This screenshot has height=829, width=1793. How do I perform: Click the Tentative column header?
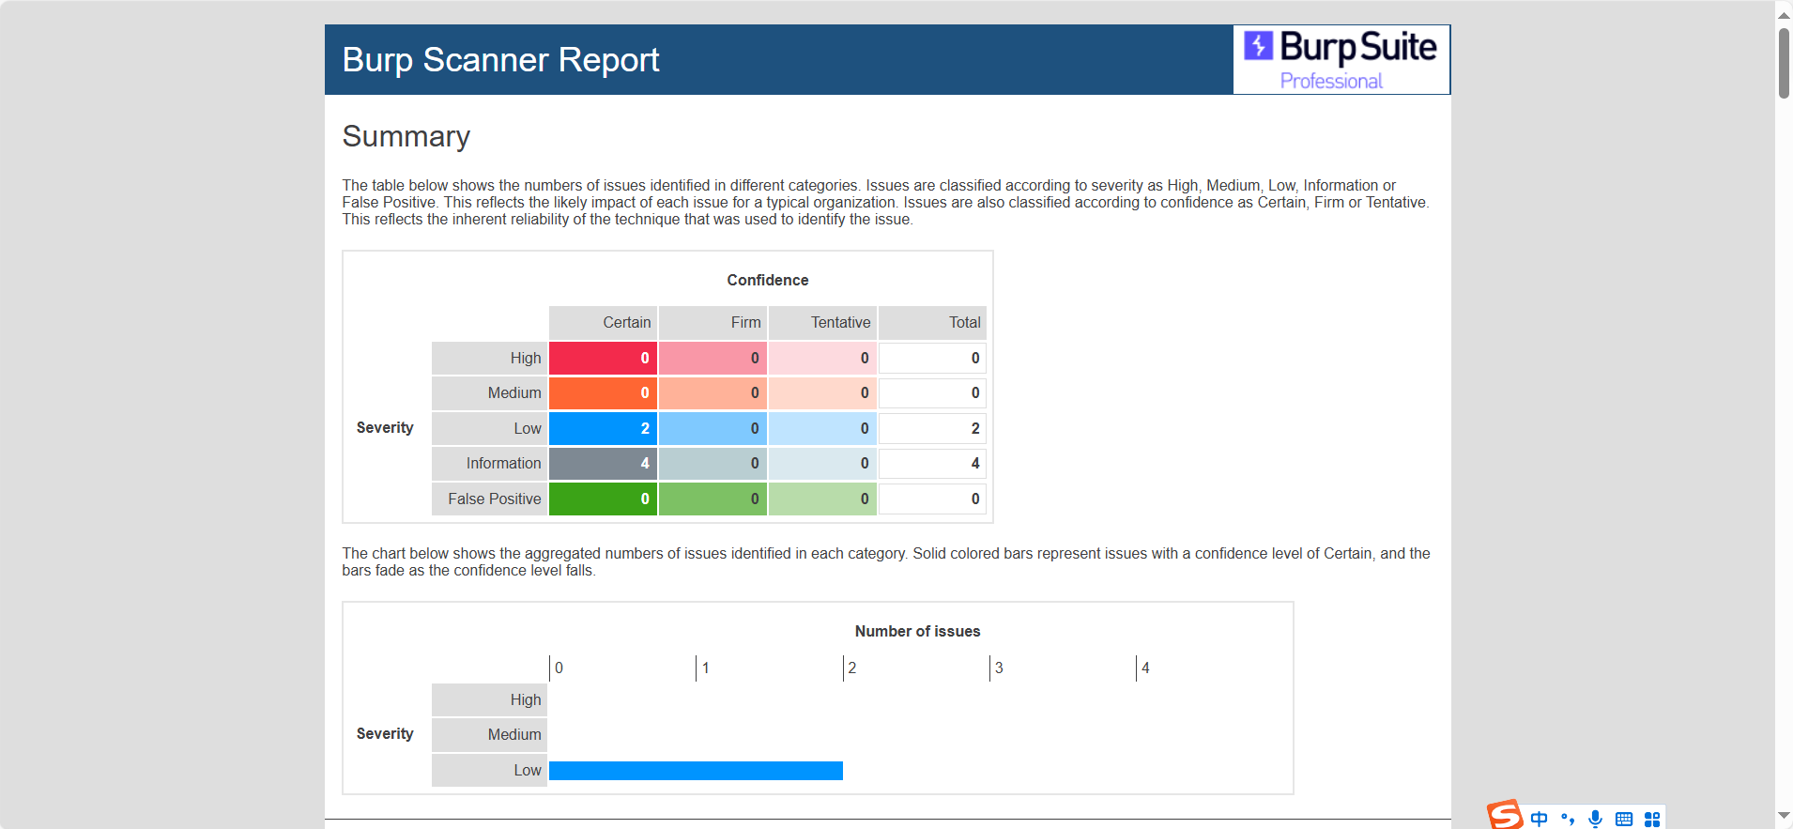point(823,322)
